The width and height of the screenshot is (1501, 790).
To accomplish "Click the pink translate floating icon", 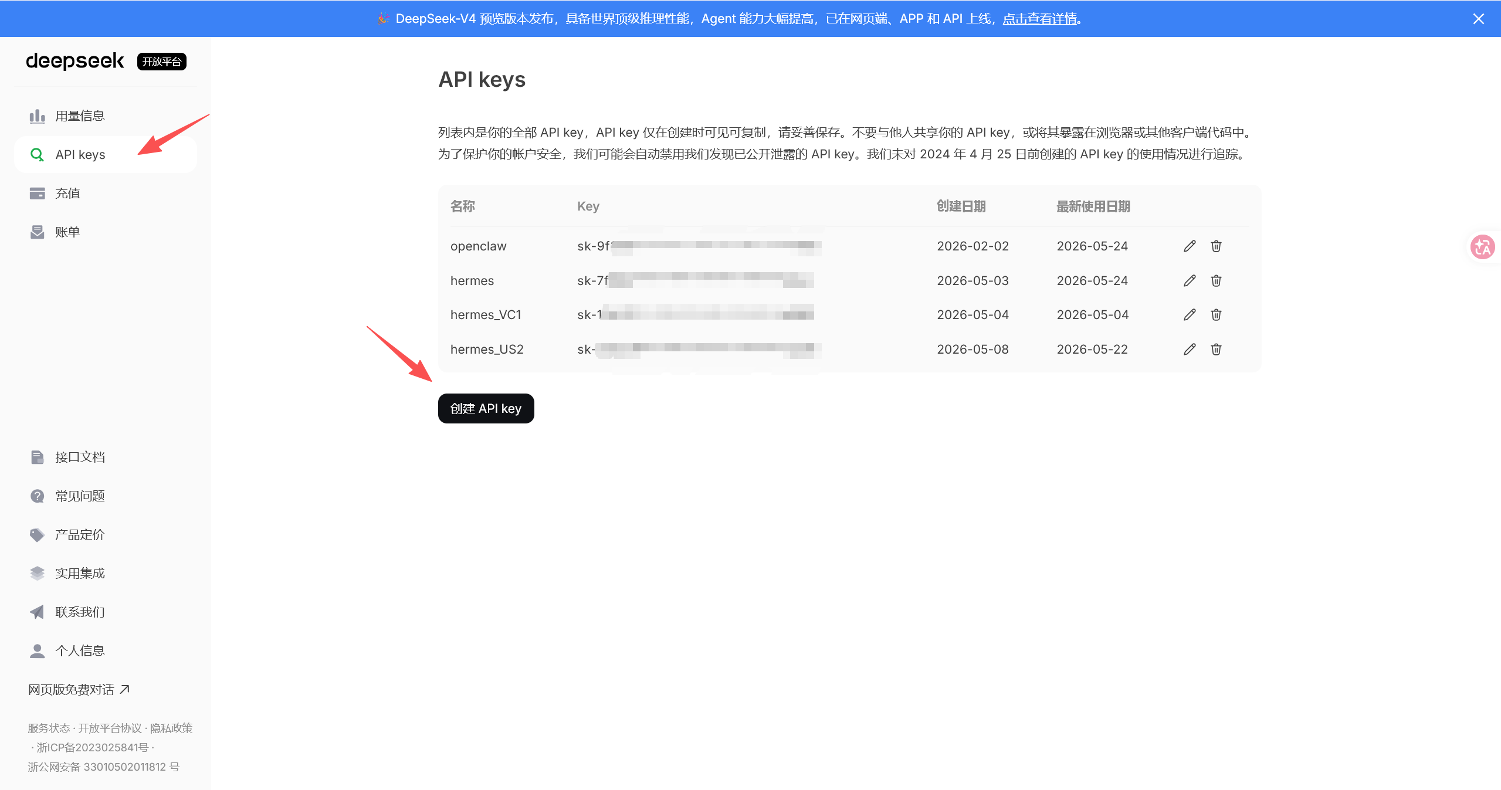I will [1482, 247].
